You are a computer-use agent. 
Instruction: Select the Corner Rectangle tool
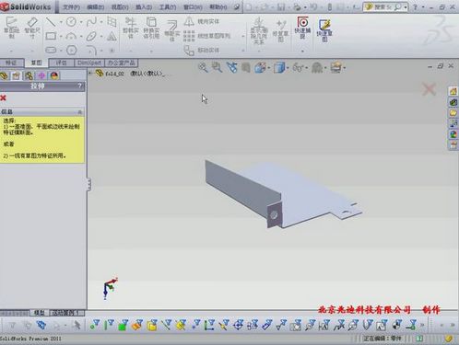coord(51,36)
